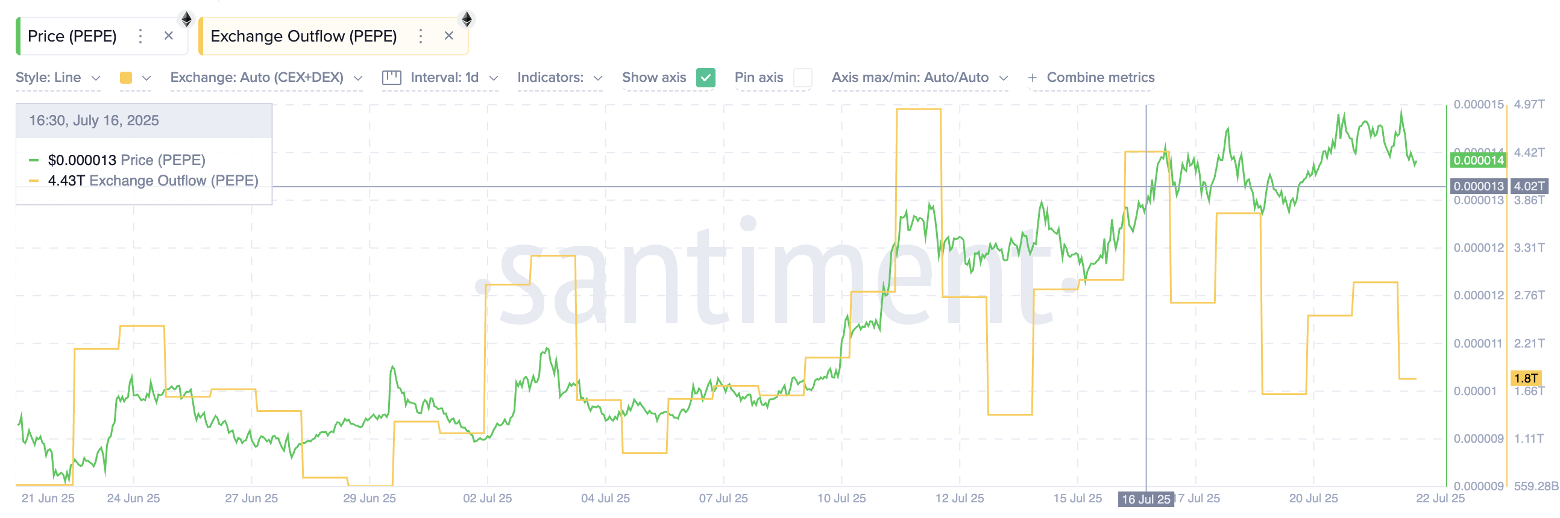Viewport: 1560px width, 518px height.
Task: Open the kebab menu on Price (PEPE) chip
Action: [140, 36]
